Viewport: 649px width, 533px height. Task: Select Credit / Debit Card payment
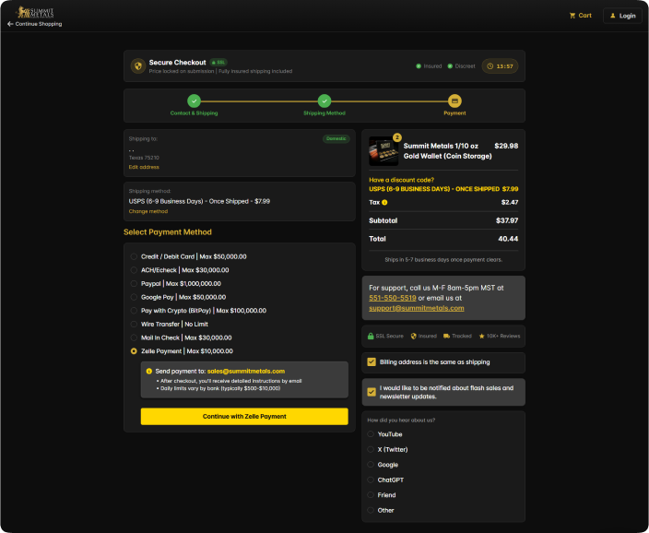134,256
